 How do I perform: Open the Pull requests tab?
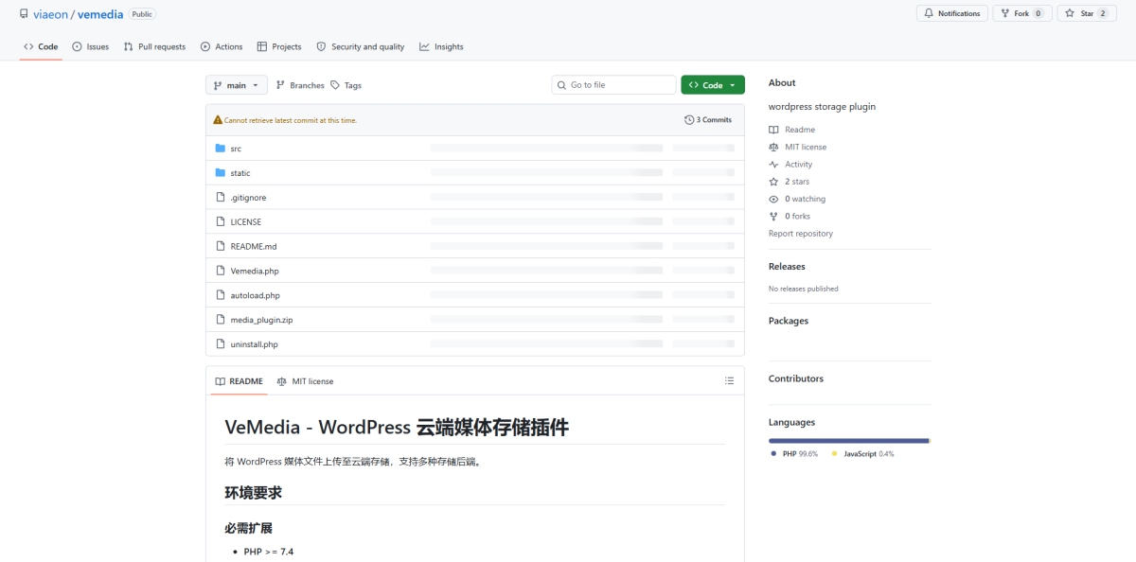tap(154, 46)
